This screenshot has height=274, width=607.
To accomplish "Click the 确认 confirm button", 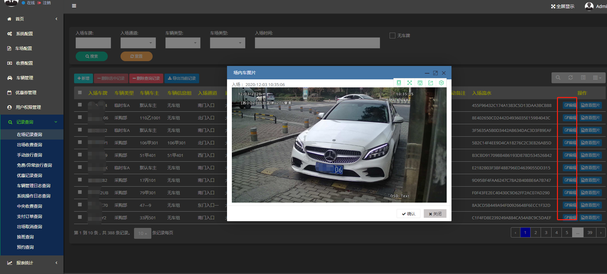I will (409, 214).
